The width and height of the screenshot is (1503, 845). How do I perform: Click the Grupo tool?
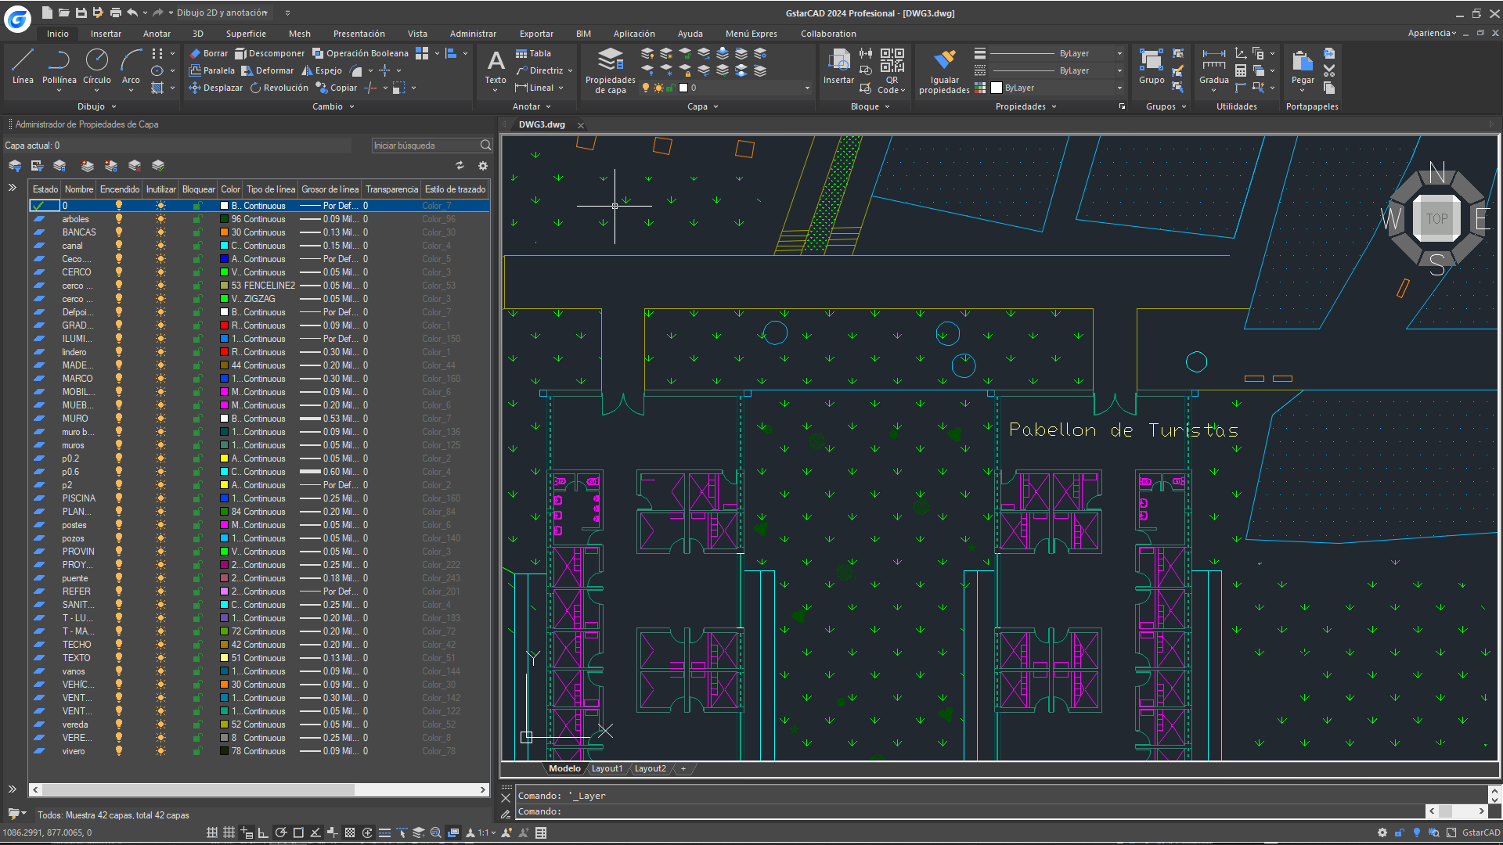[1152, 66]
